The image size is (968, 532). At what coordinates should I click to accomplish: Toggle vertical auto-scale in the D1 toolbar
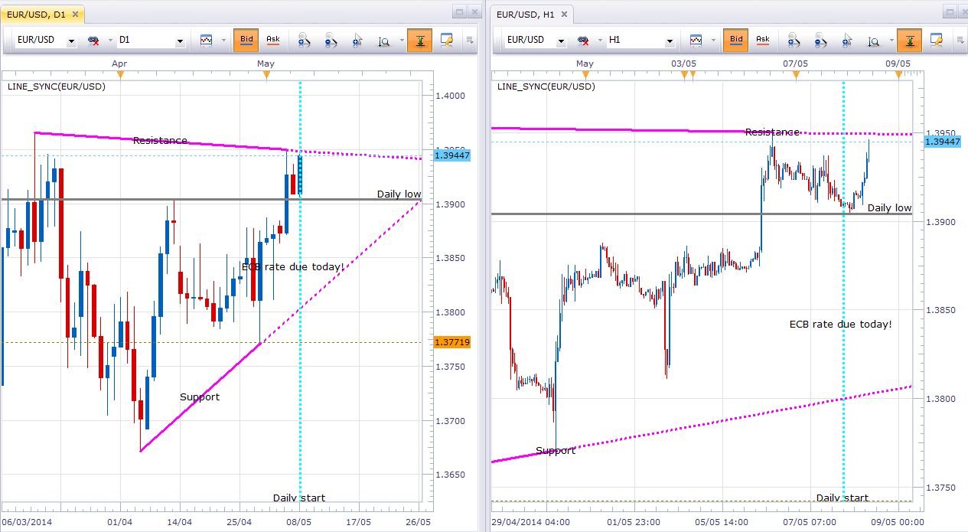[x=420, y=41]
